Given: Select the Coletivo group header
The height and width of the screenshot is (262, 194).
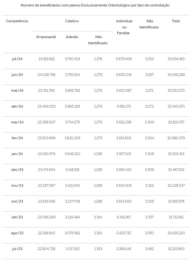Looking at the screenshot, I should click(x=72, y=21).
